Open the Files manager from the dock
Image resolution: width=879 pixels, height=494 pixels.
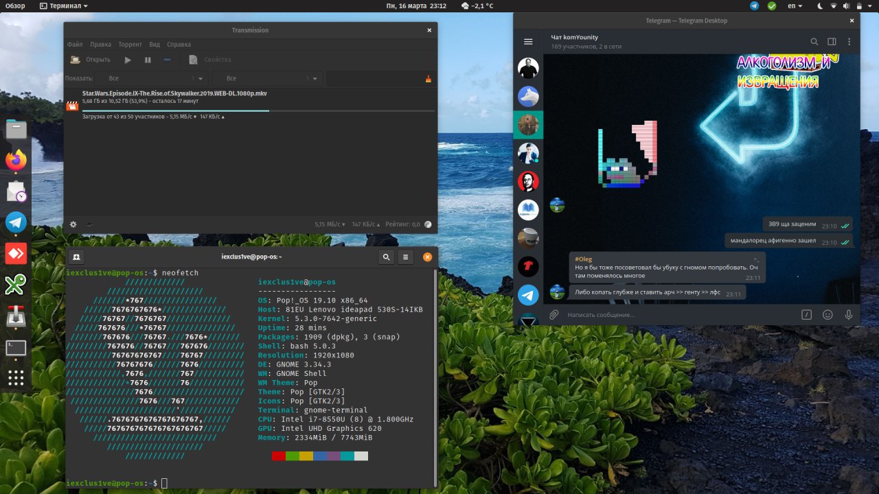pyautogui.click(x=16, y=129)
